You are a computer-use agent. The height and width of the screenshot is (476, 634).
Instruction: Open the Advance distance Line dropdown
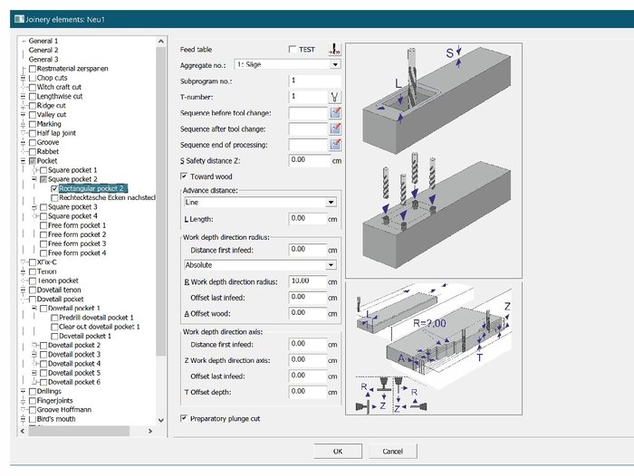(x=331, y=202)
